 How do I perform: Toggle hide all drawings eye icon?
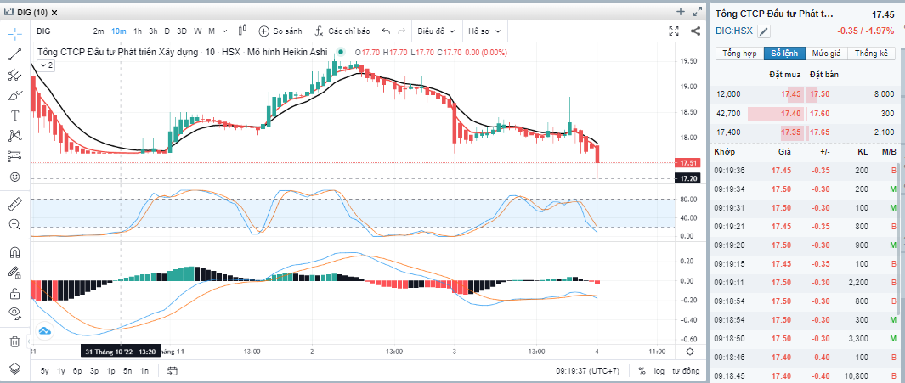point(15,313)
